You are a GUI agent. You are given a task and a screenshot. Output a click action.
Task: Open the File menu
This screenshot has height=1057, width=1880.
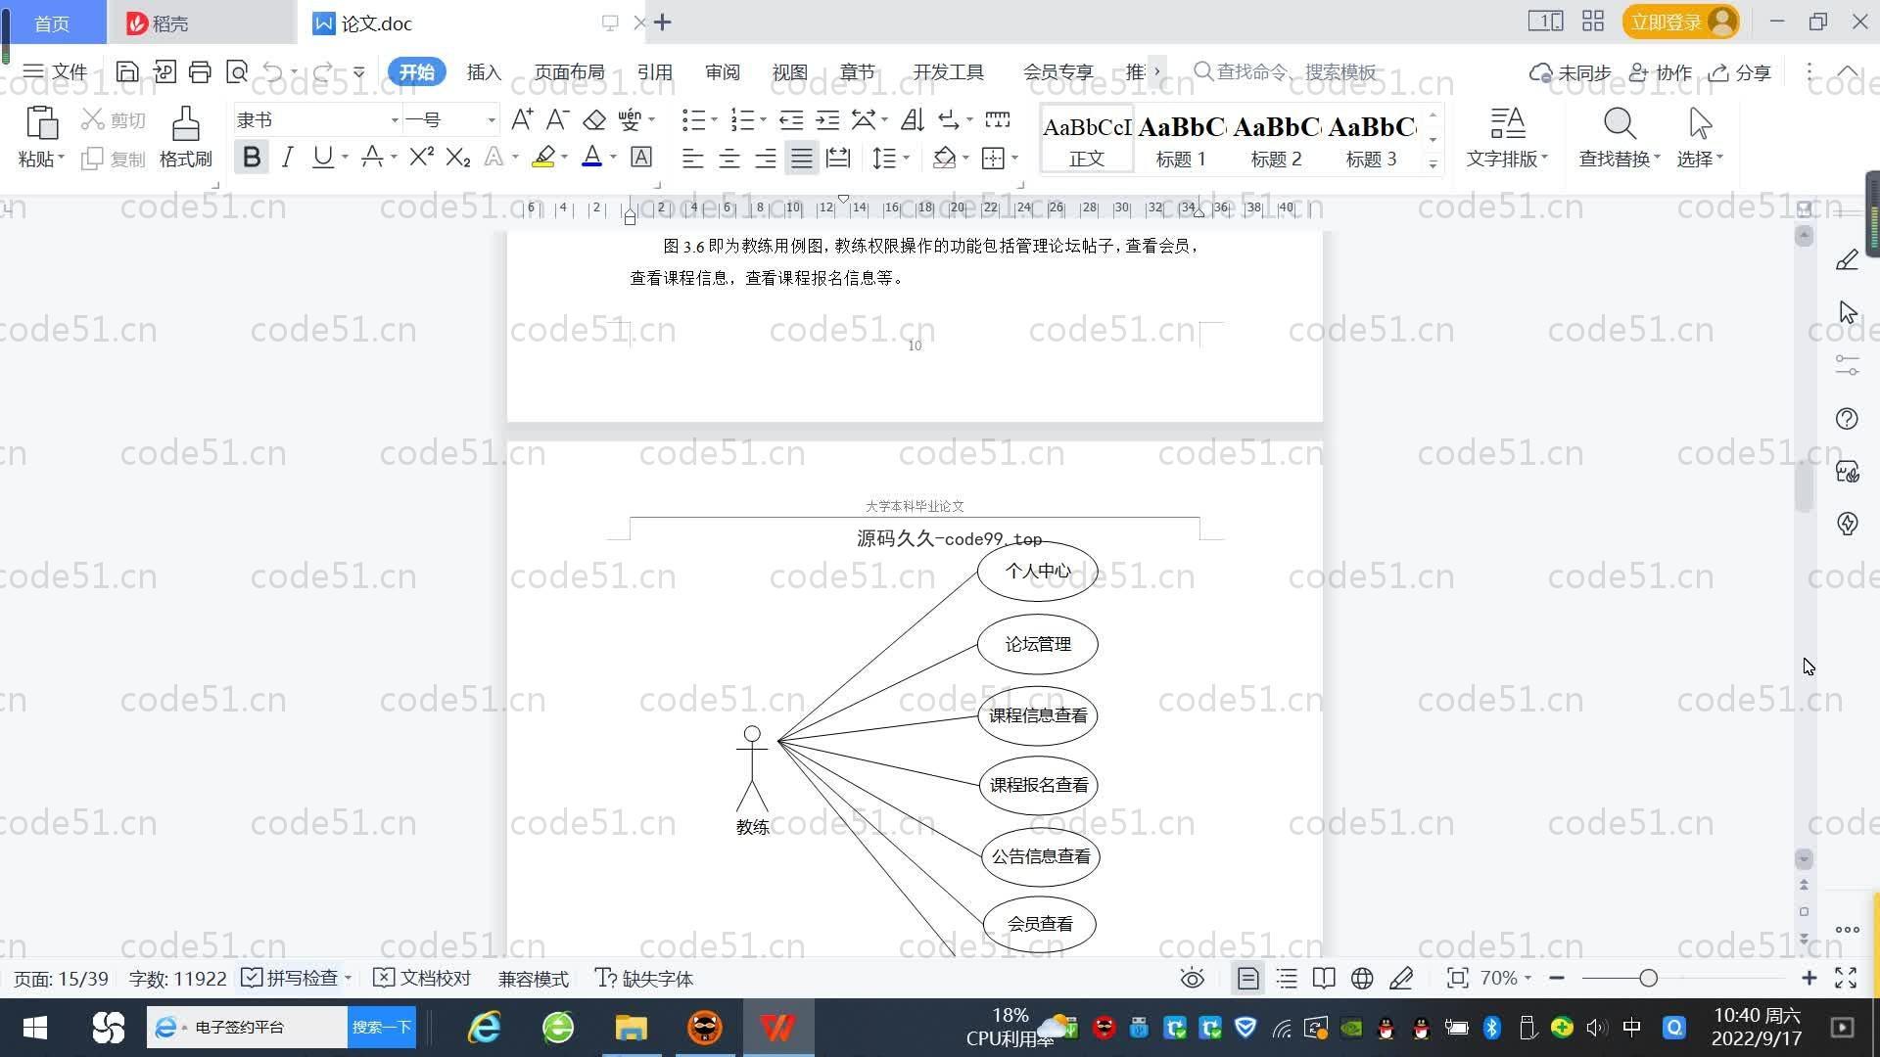pyautogui.click(x=56, y=71)
